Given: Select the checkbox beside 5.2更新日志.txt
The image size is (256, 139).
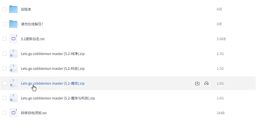Looking at the screenshot, I should (5, 39).
